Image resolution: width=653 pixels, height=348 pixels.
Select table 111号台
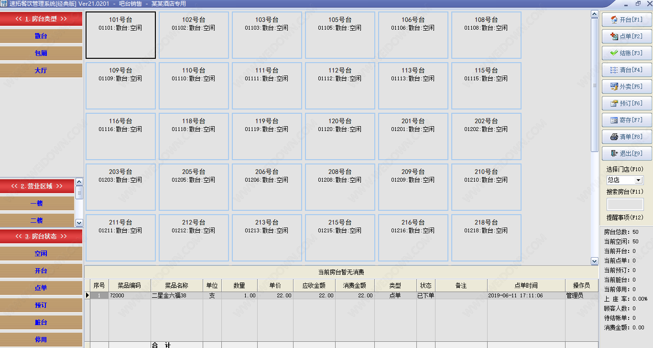(267, 86)
